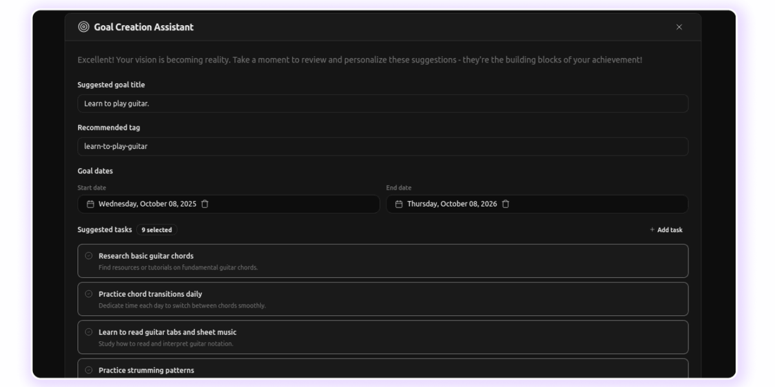775x387 pixels.
Task: Deselect the Research basic guitar chords checkmark
Action: [89, 256]
